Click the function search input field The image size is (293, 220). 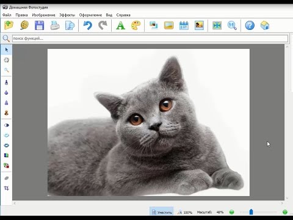coord(150,38)
